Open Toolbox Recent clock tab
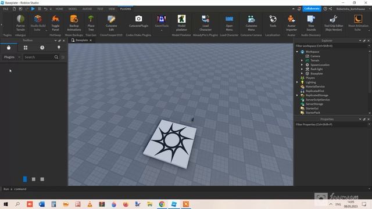 pos(42,48)
